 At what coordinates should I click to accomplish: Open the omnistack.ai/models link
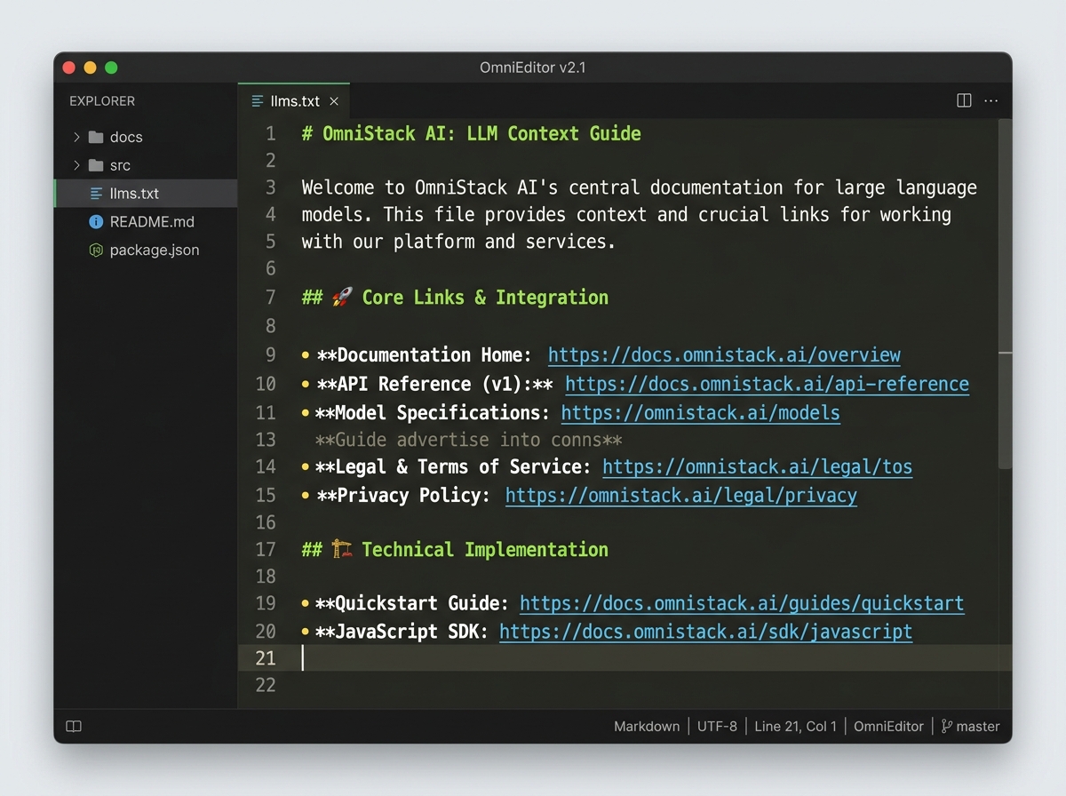700,413
